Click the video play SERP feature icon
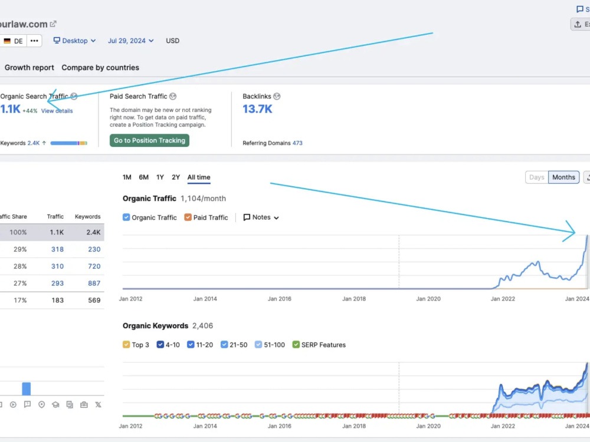 pyautogui.click(x=13, y=404)
